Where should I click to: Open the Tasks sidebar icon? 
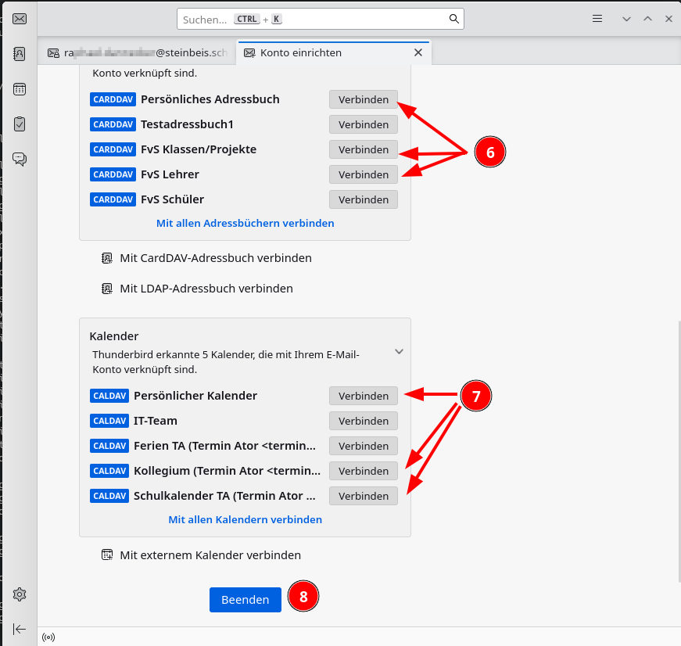[x=20, y=124]
